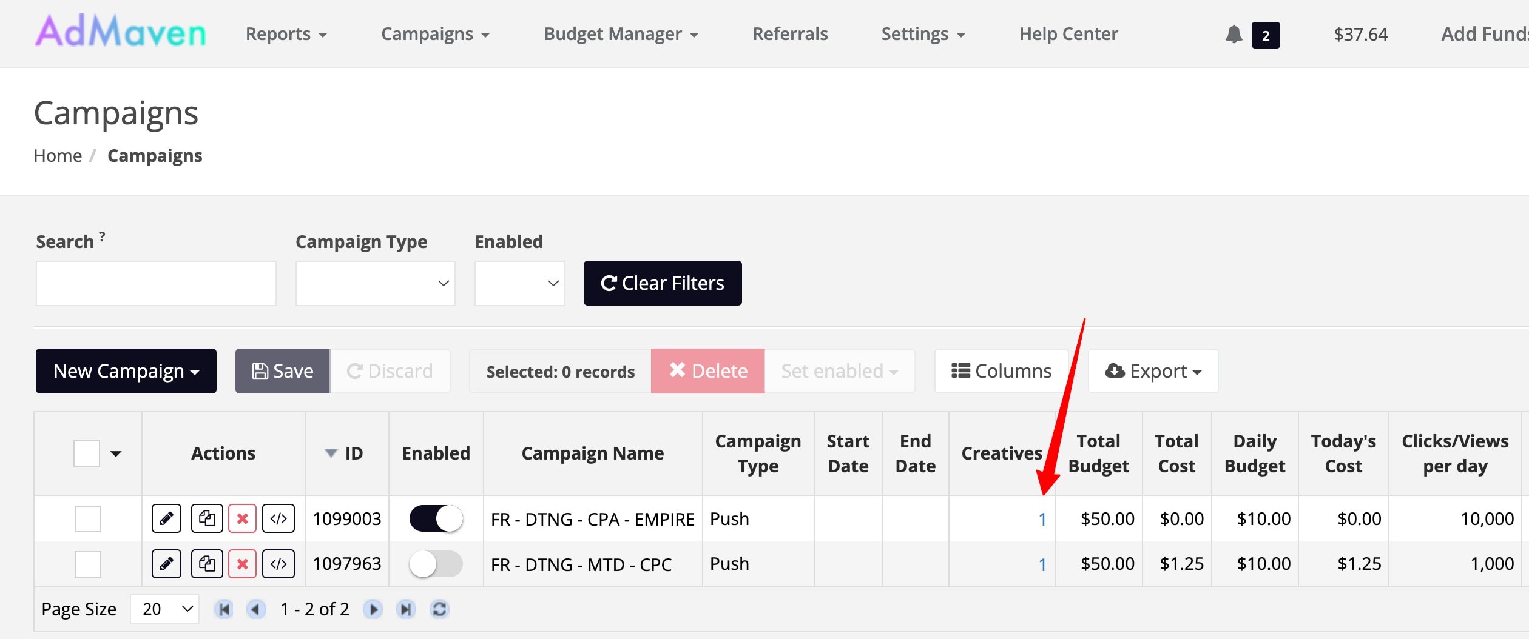Viewport: 1529px width, 639px height.
Task: Open the Page Size dropdown
Action: click(x=165, y=609)
